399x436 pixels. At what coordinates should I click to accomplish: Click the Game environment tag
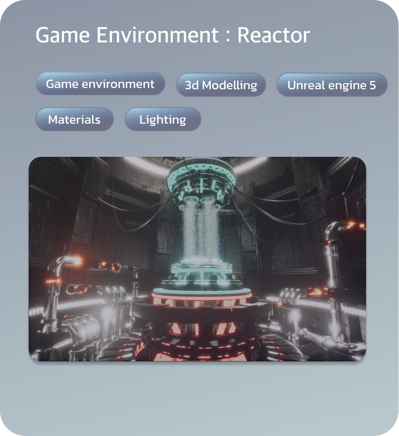[100, 84]
